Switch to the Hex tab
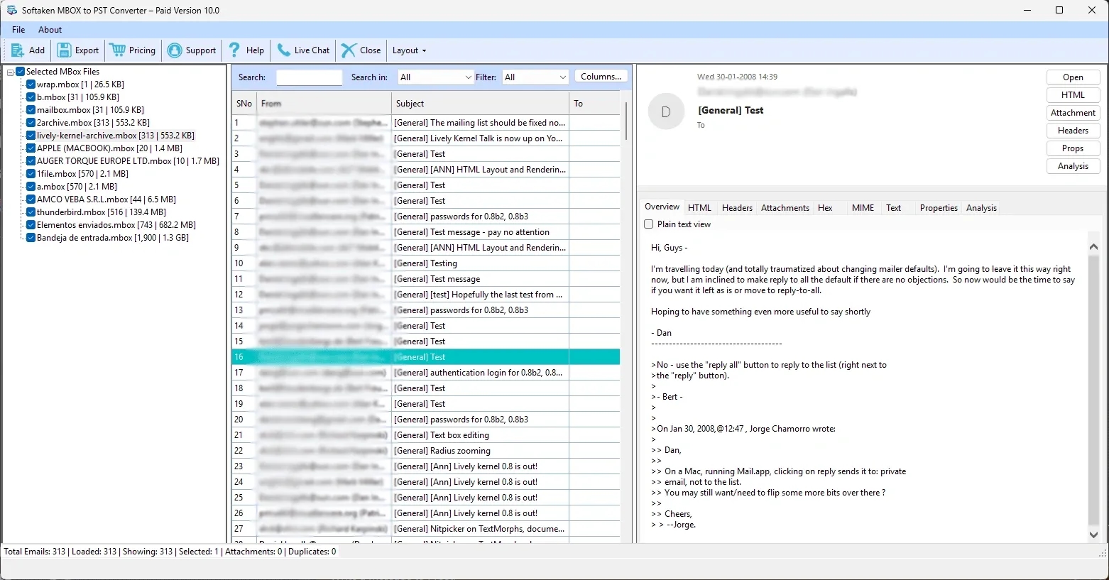The image size is (1109, 580). [x=825, y=208]
